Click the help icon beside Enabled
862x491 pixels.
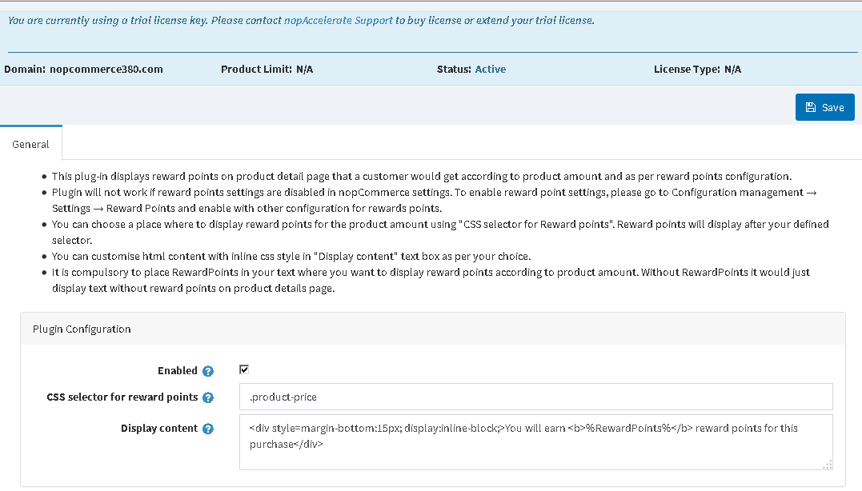click(x=208, y=371)
